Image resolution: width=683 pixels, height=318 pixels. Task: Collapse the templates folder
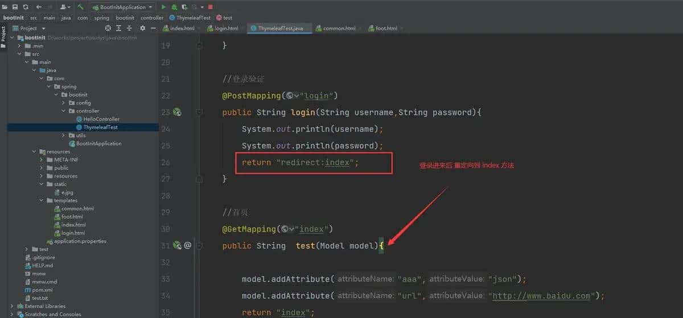click(x=42, y=200)
